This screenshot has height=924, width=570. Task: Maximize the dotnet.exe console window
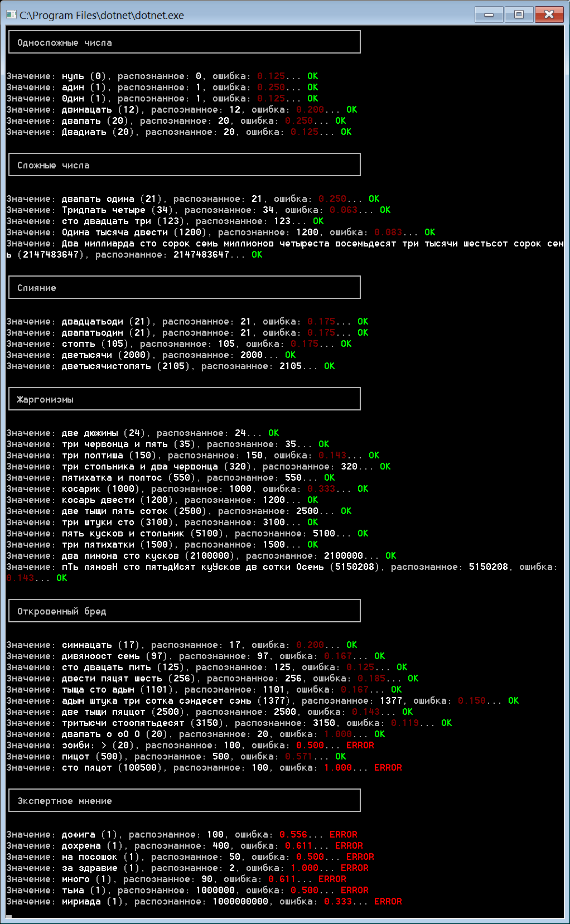[519, 15]
